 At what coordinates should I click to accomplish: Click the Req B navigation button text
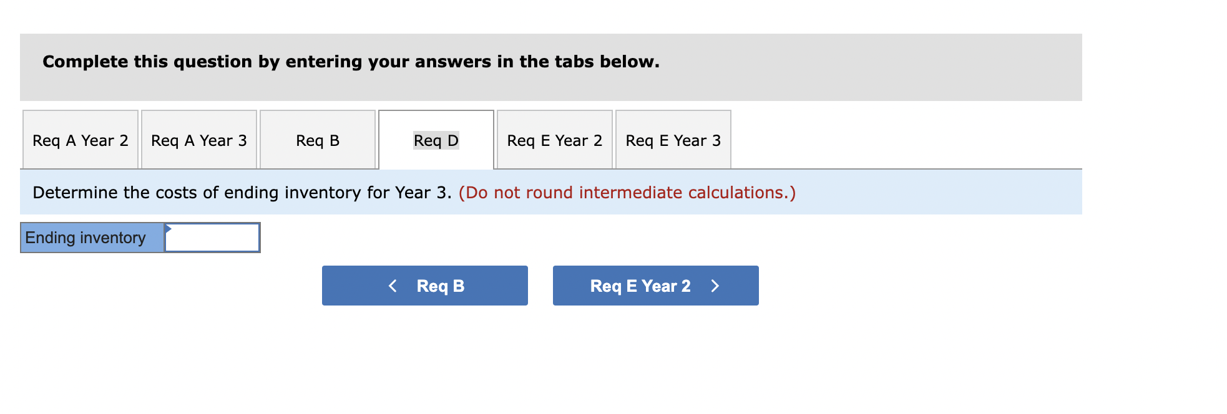tap(440, 286)
